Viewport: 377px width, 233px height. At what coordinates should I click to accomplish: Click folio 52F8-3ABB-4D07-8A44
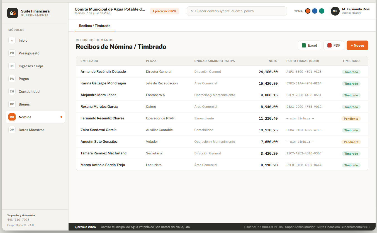click(x=304, y=165)
